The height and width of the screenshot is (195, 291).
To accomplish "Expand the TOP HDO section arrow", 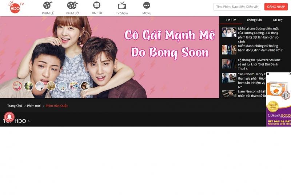I will (x=29, y=122).
